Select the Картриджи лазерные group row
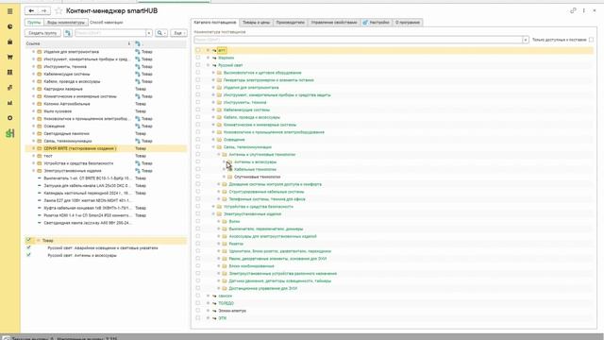The image size is (604, 340). [106, 89]
